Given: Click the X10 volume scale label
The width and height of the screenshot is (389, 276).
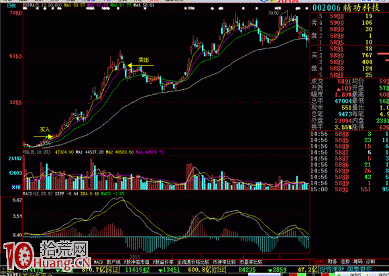Looking at the screenshot, I should point(16,187).
